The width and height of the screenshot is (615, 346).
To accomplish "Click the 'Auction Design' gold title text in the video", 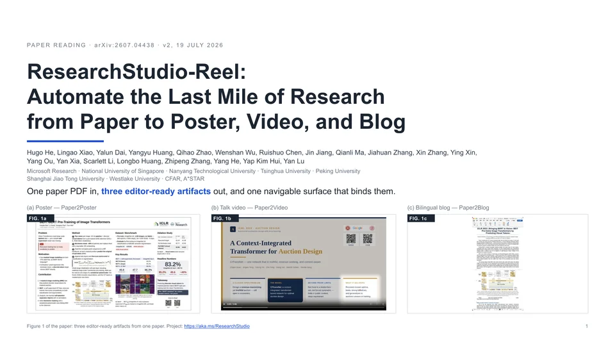I will click(x=300, y=251).
